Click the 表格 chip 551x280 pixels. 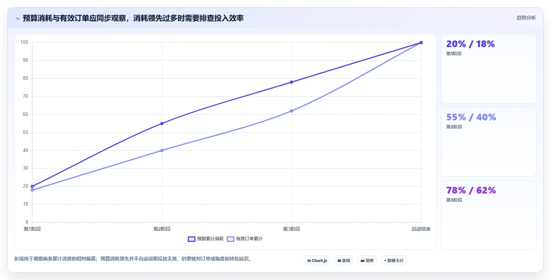click(344, 260)
